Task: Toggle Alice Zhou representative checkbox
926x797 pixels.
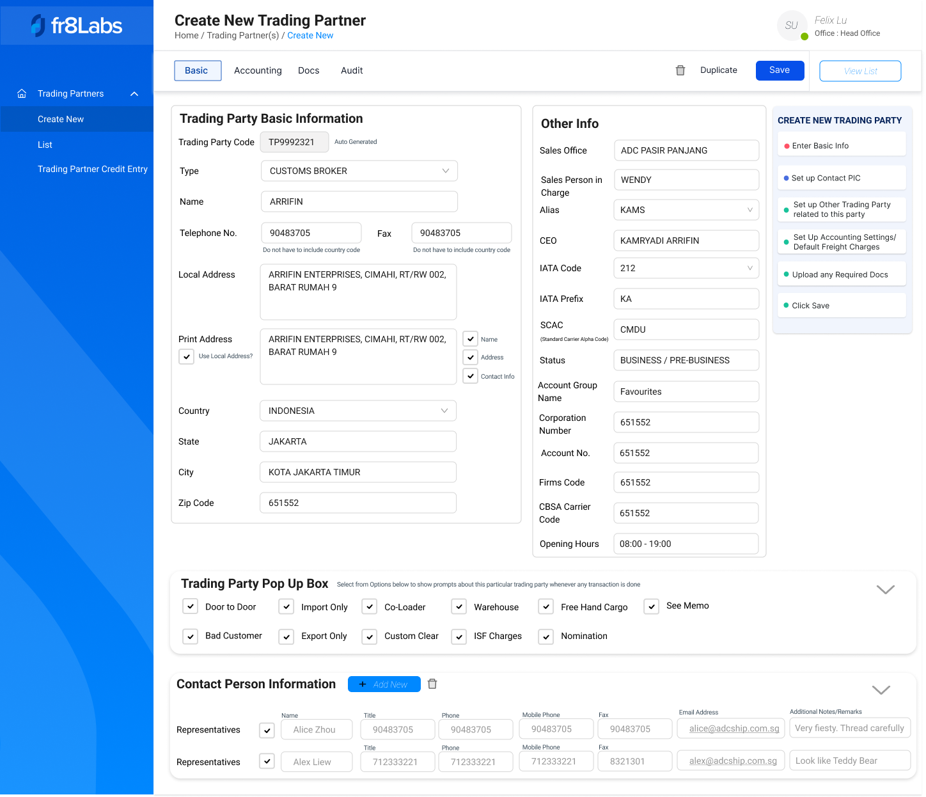Action: pyautogui.click(x=267, y=730)
